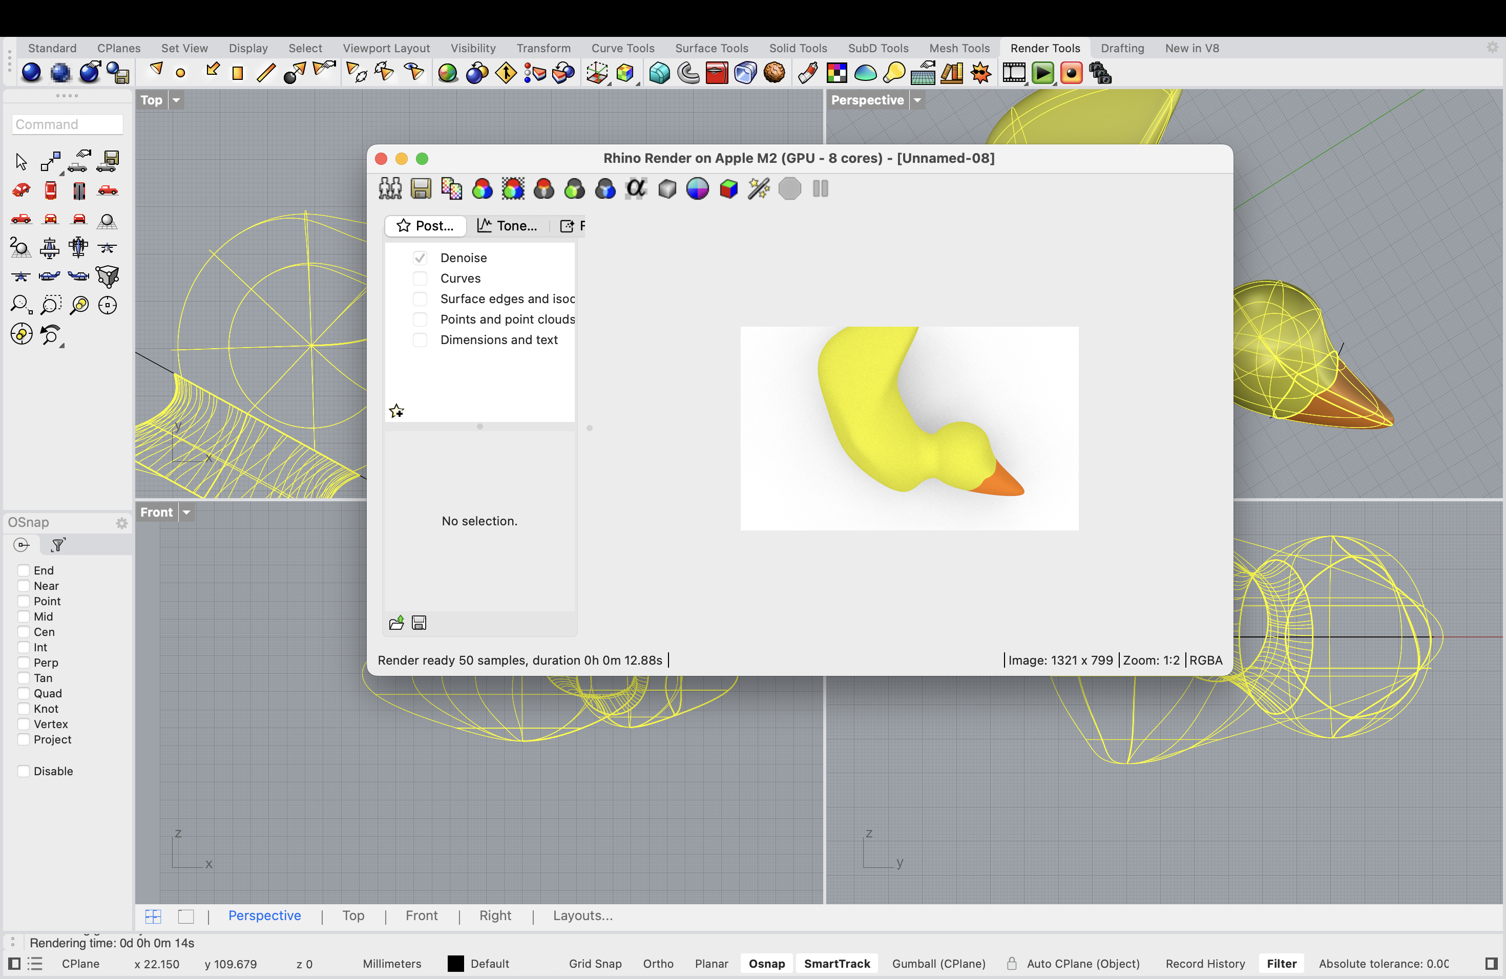Enable Points and point clouds checkbox
Viewport: 1506px width, 979px height.
coord(420,320)
